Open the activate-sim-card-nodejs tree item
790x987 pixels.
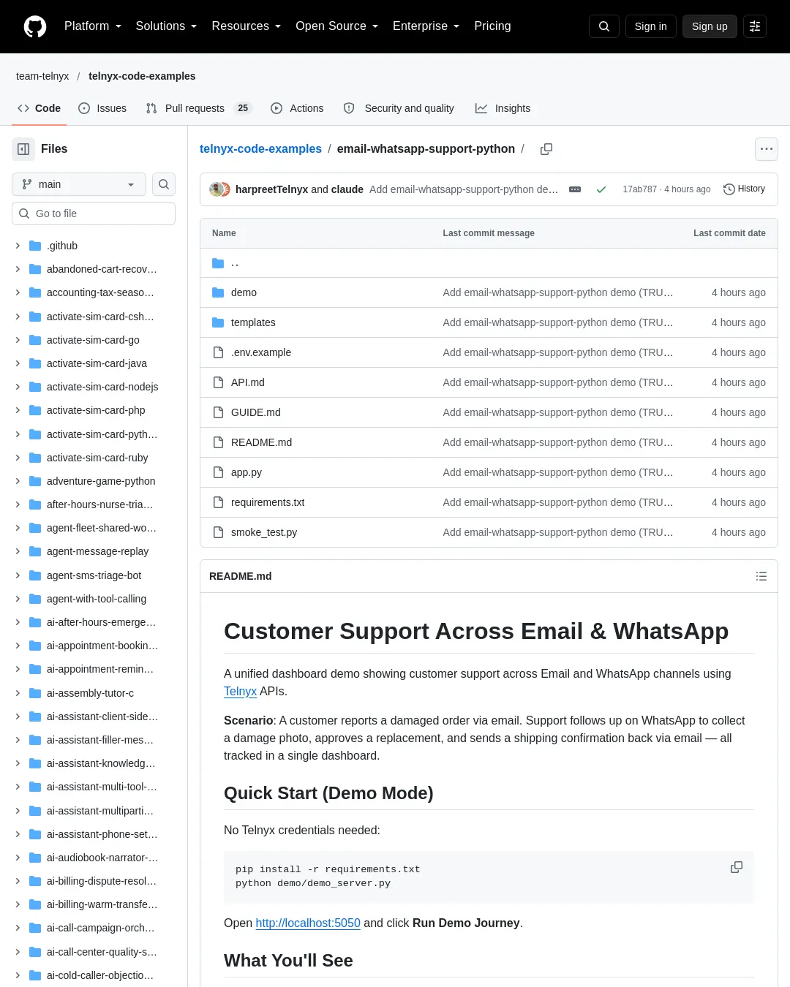tap(102, 387)
